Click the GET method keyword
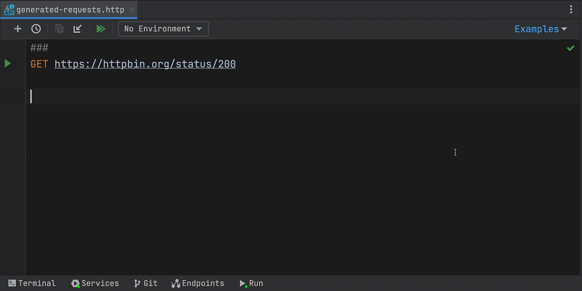 39,64
